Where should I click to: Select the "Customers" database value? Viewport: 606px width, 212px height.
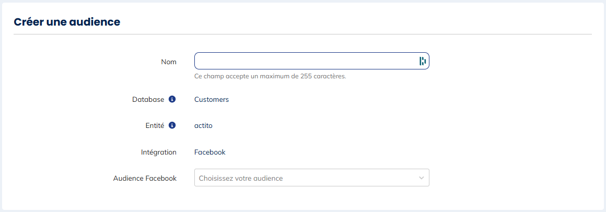tap(212, 99)
